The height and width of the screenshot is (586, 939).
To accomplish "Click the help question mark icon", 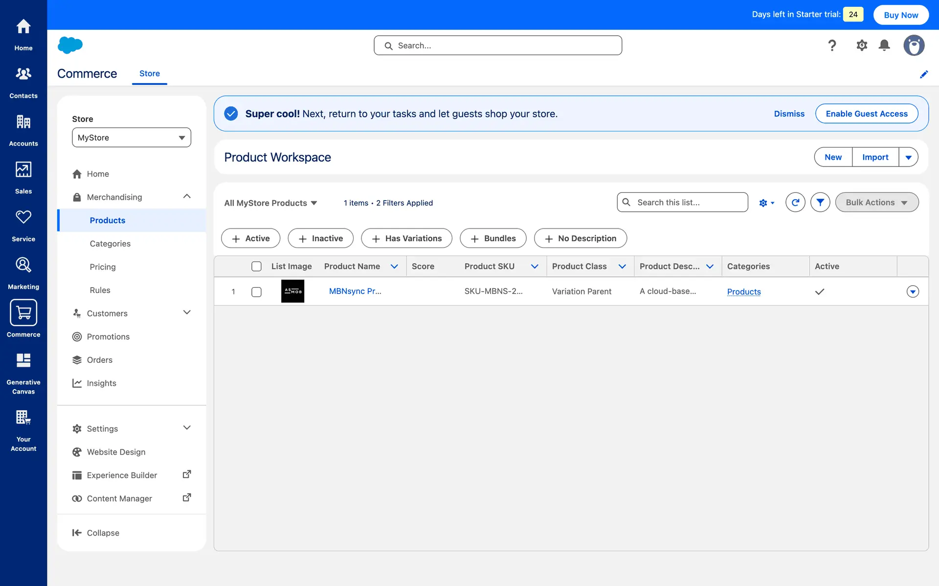I will (x=832, y=45).
